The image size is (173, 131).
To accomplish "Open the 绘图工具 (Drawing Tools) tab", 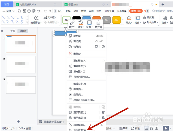I will point(136,11).
